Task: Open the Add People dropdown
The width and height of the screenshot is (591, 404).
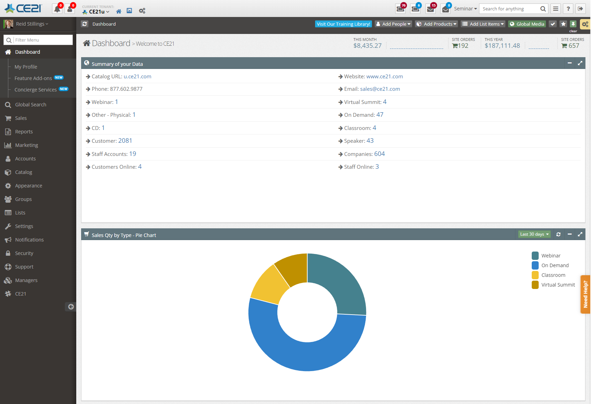Action: (x=393, y=24)
